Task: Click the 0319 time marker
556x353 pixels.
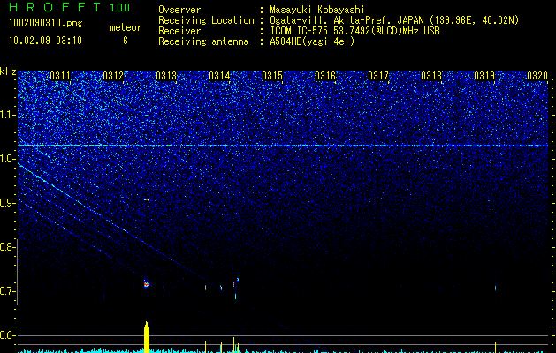Action: coord(484,76)
